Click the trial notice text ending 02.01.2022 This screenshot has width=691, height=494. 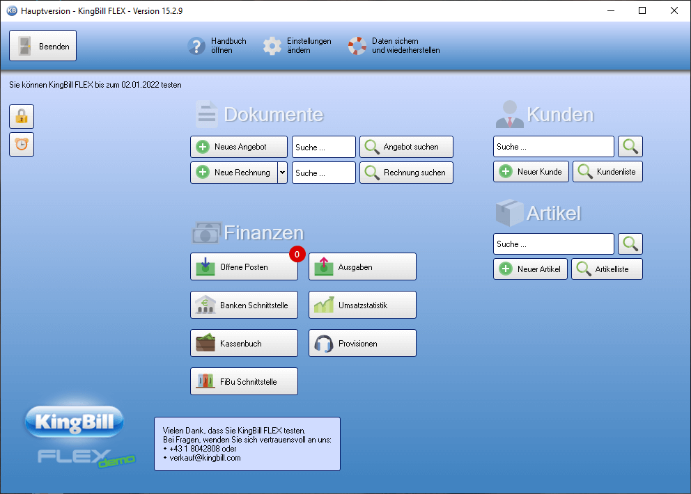tap(95, 85)
